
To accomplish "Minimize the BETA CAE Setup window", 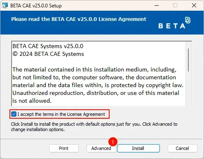I will tap(157, 6).
